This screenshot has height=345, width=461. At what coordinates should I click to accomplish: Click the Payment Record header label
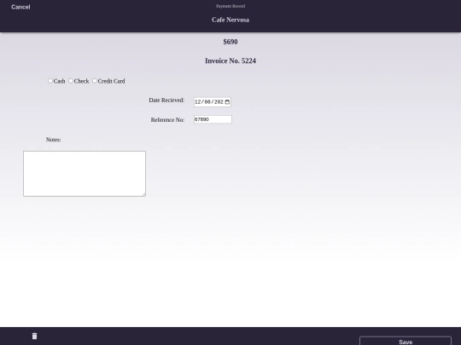point(230,6)
